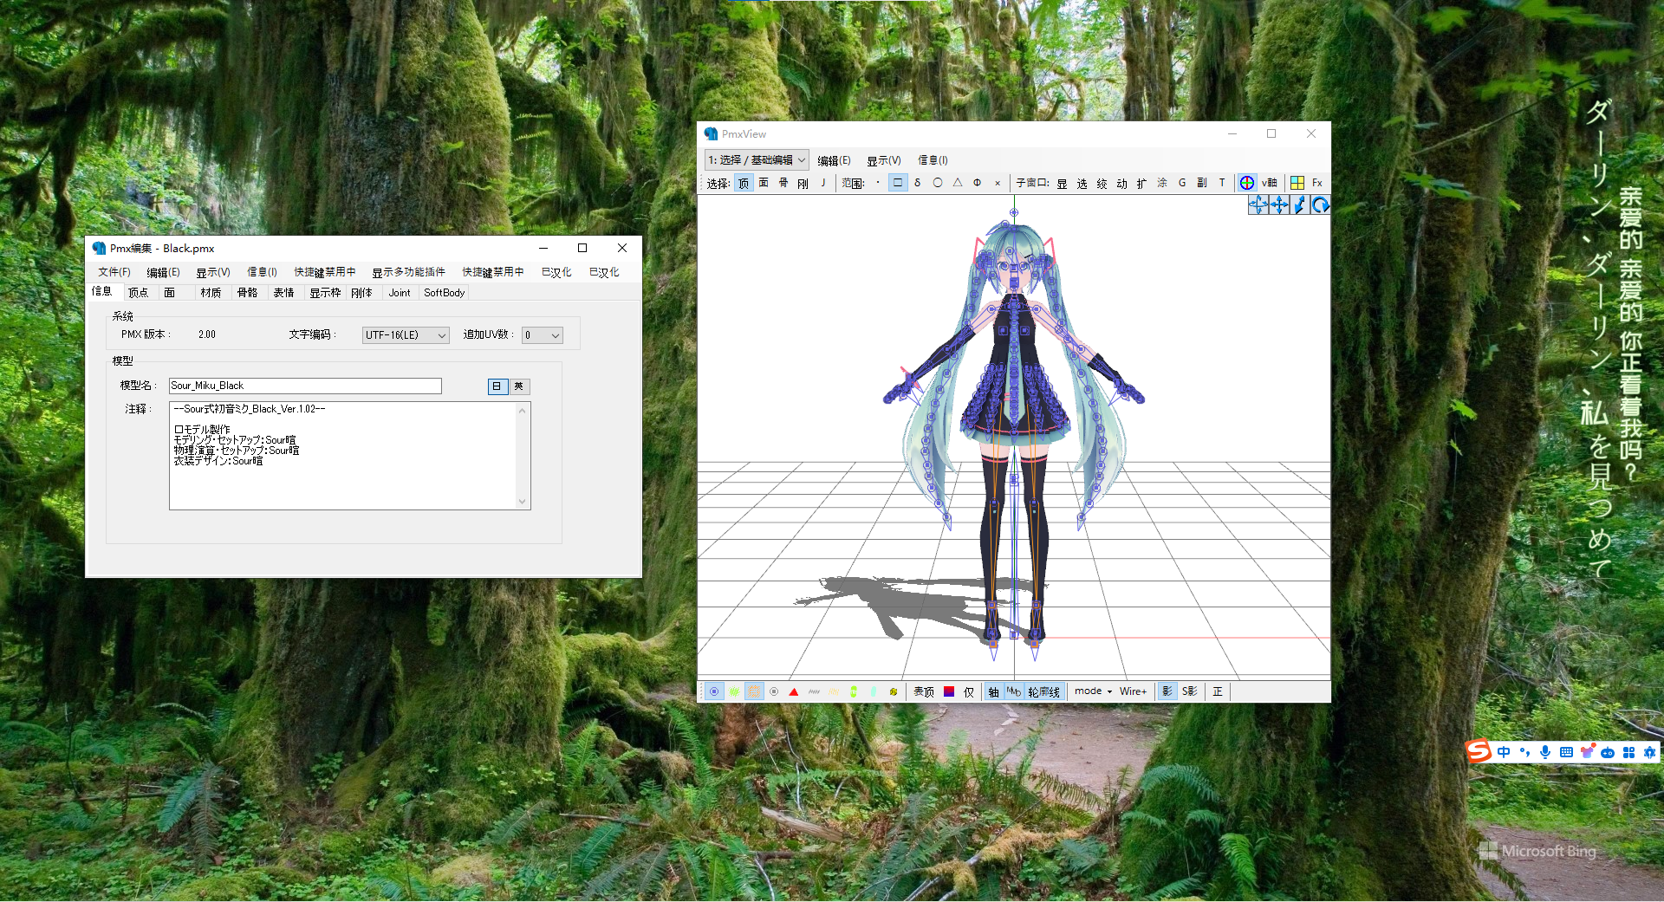Viewport: 1664px width, 902px height.
Task: Click the Wire+ button
Action: coord(1134,691)
